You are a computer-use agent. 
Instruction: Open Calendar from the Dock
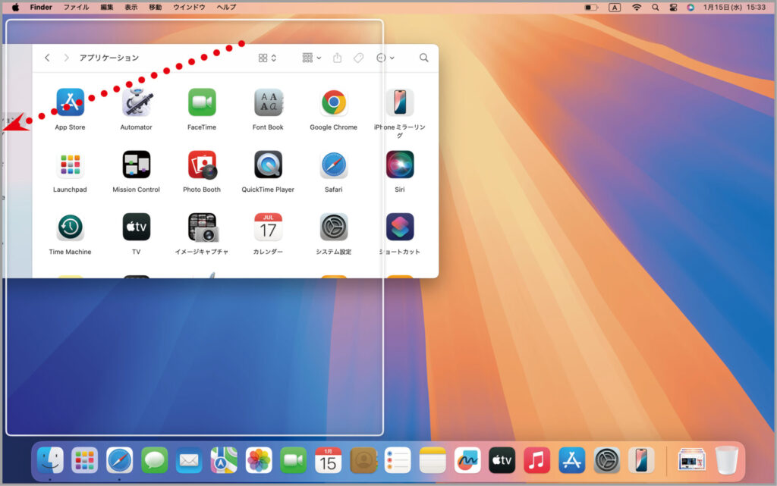click(x=328, y=460)
